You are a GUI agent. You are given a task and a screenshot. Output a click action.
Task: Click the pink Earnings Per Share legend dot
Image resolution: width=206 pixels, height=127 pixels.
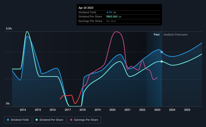coord(71,120)
